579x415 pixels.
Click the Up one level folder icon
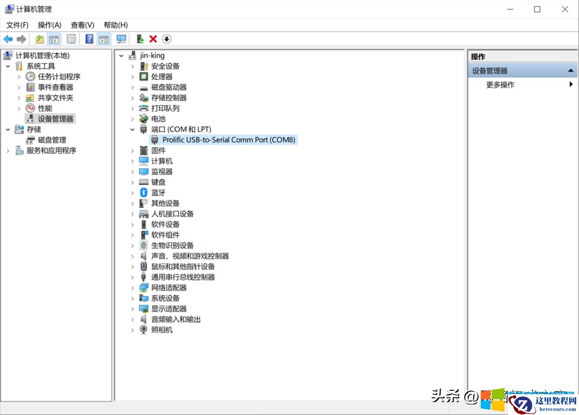tap(40, 39)
